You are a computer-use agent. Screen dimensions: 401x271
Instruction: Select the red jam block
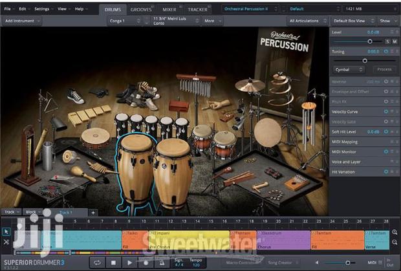click(179, 105)
